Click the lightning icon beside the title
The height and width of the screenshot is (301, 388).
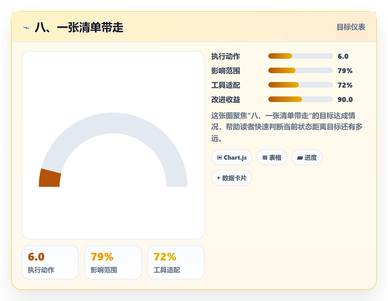(26, 28)
